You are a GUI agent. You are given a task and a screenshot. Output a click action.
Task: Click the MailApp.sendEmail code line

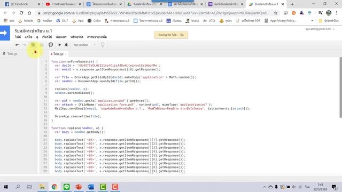tap(153, 108)
